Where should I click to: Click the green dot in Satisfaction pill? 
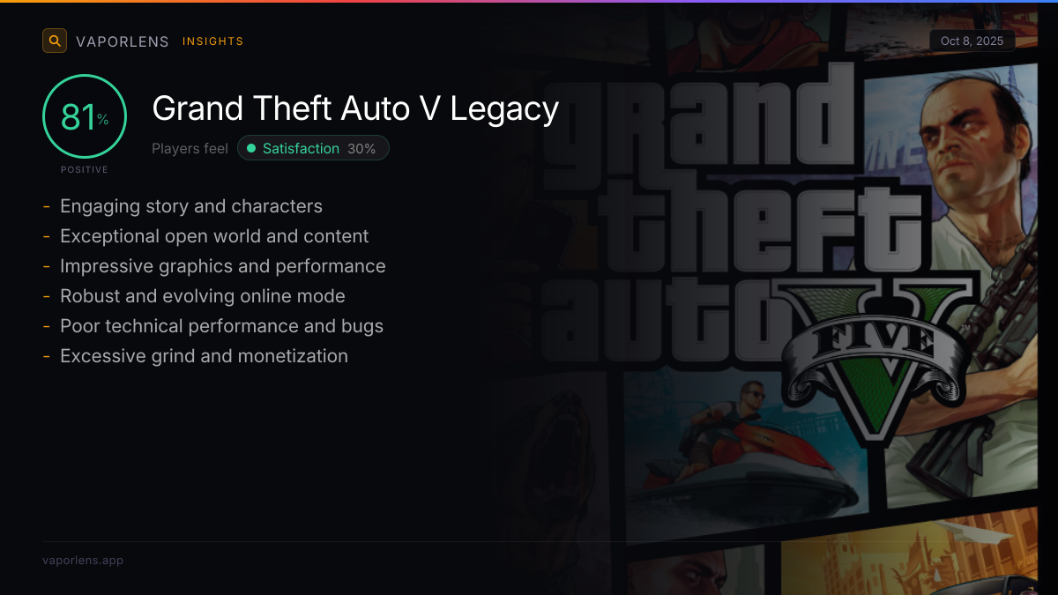point(251,149)
